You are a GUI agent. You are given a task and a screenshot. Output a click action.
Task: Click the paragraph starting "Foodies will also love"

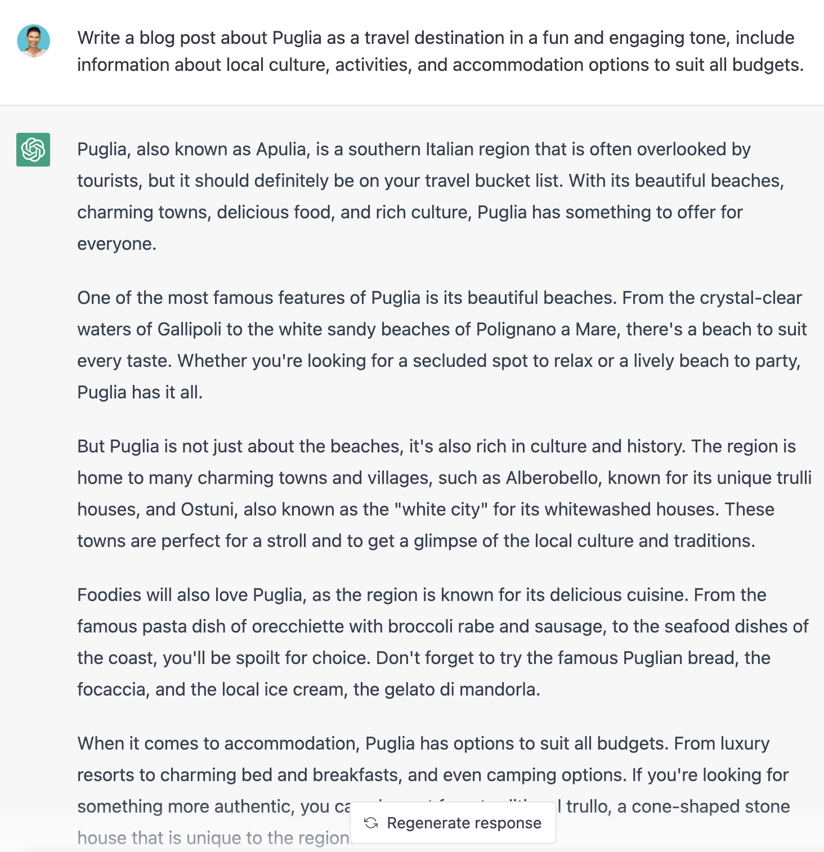pyautogui.click(x=442, y=642)
